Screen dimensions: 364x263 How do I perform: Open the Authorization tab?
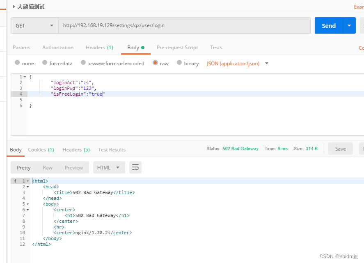click(58, 48)
